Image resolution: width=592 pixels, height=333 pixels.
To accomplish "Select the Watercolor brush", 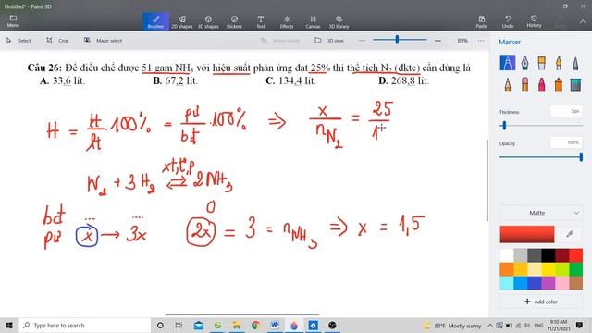I will pos(559,63).
